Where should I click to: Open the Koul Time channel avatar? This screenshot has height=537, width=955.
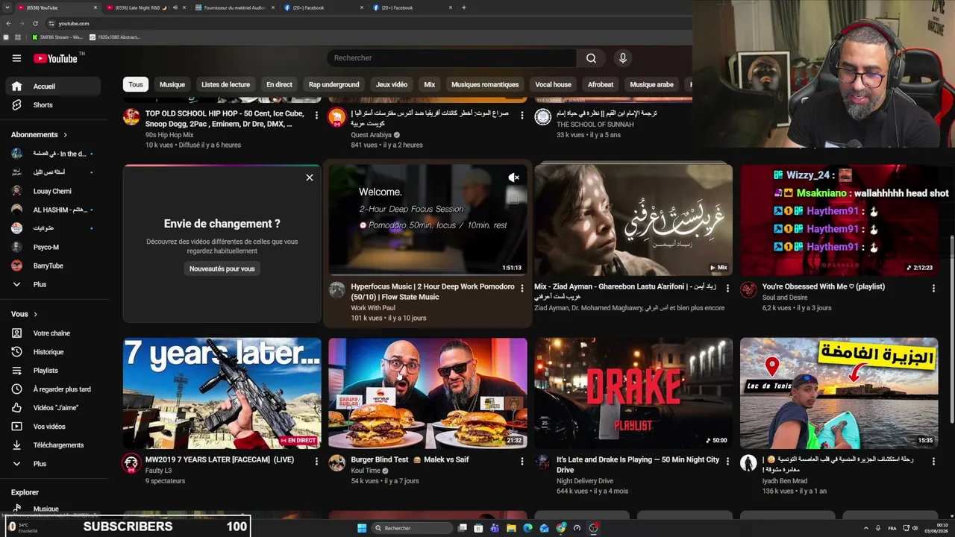click(x=337, y=463)
